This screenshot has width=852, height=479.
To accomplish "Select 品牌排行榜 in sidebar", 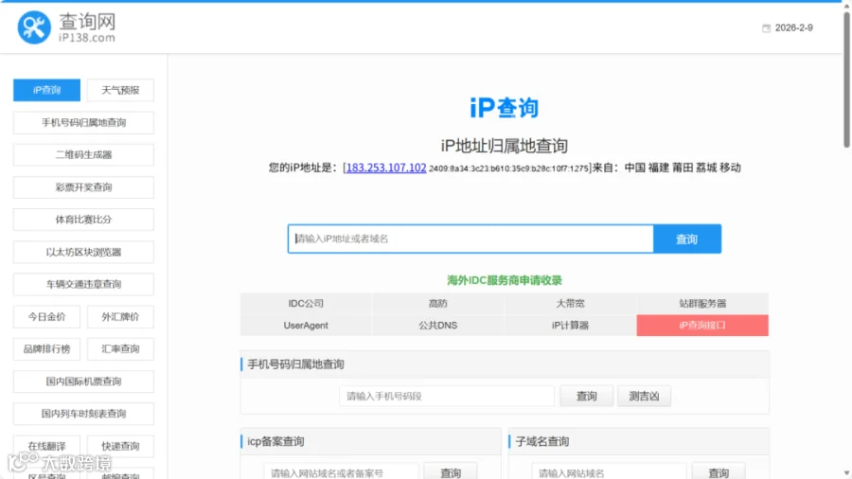I will (x=46, y=348).
